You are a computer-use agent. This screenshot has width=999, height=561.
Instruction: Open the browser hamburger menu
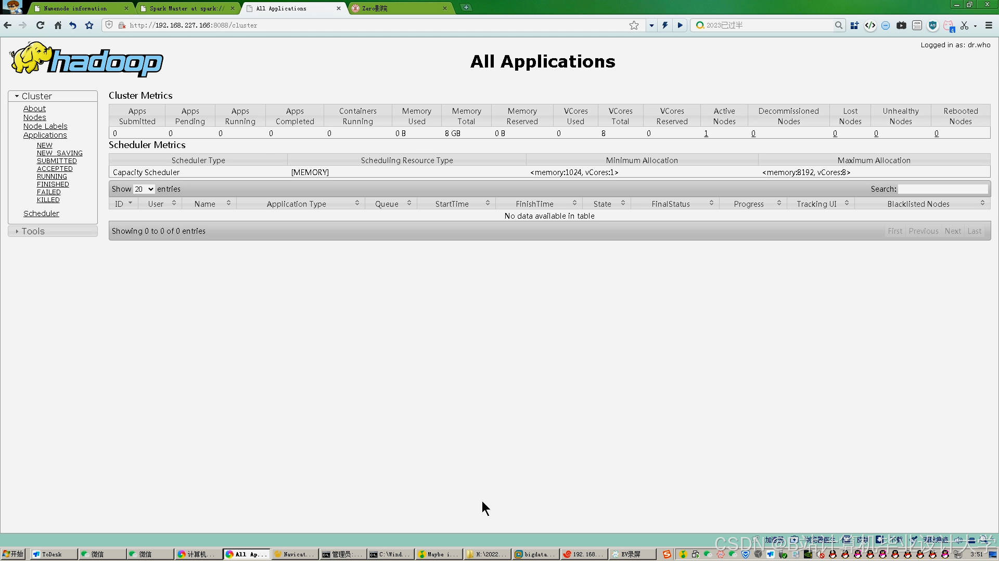point(989,25)
